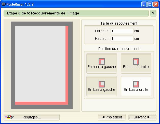
Task: Click the top-left overlap icon
Action: (102, 61)
